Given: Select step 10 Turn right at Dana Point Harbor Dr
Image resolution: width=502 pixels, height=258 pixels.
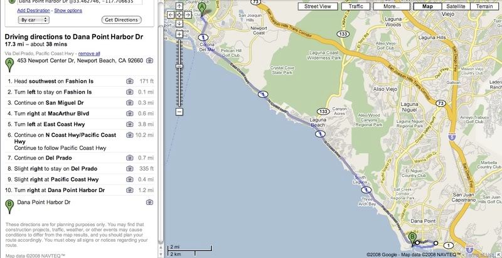Looking at the screenshot, I should (x=80, y=190).
